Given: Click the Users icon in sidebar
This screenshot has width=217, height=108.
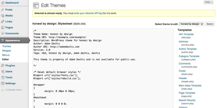Looking at the screenshot, I should coord(3,72).
